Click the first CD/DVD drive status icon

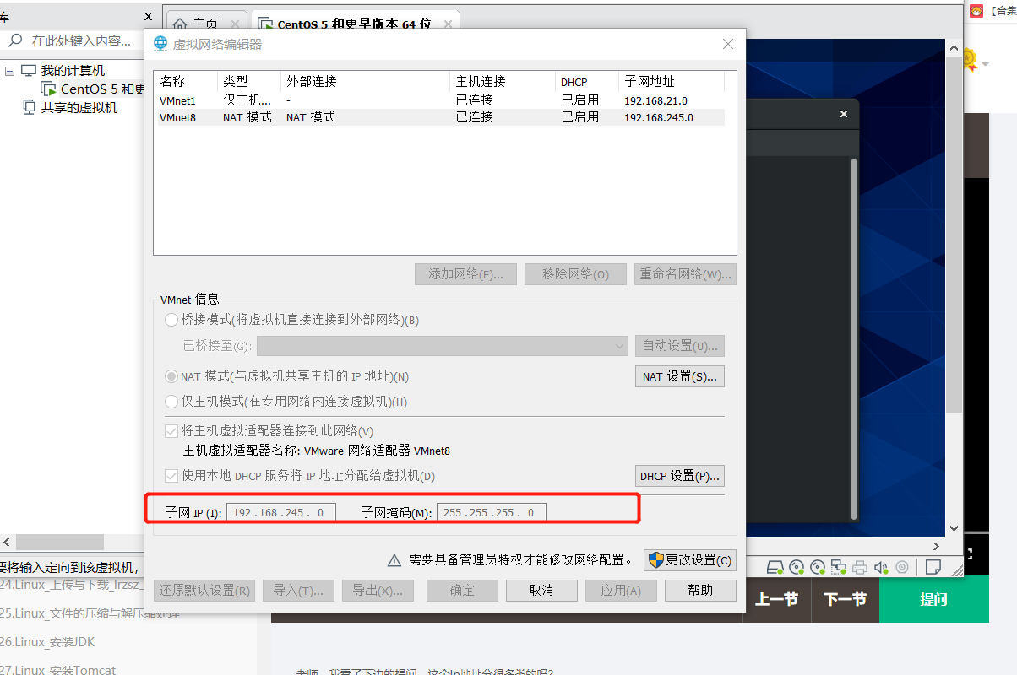(x=797, y=566)
